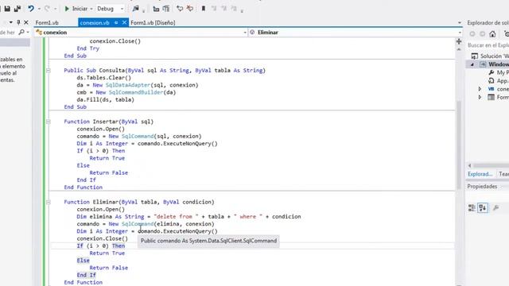Open the document tabs overflow dropdown
Screen dimensions: 509x286
coord(460,23)
